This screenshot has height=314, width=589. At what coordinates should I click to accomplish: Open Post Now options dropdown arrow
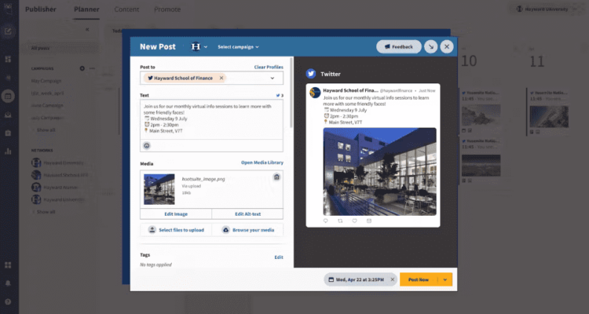[x=445, y=279]
